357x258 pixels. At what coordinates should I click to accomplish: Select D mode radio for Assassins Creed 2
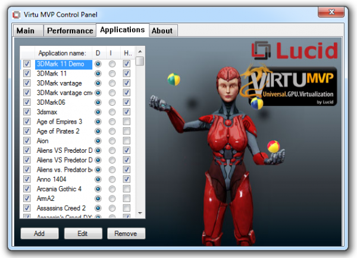98,208
